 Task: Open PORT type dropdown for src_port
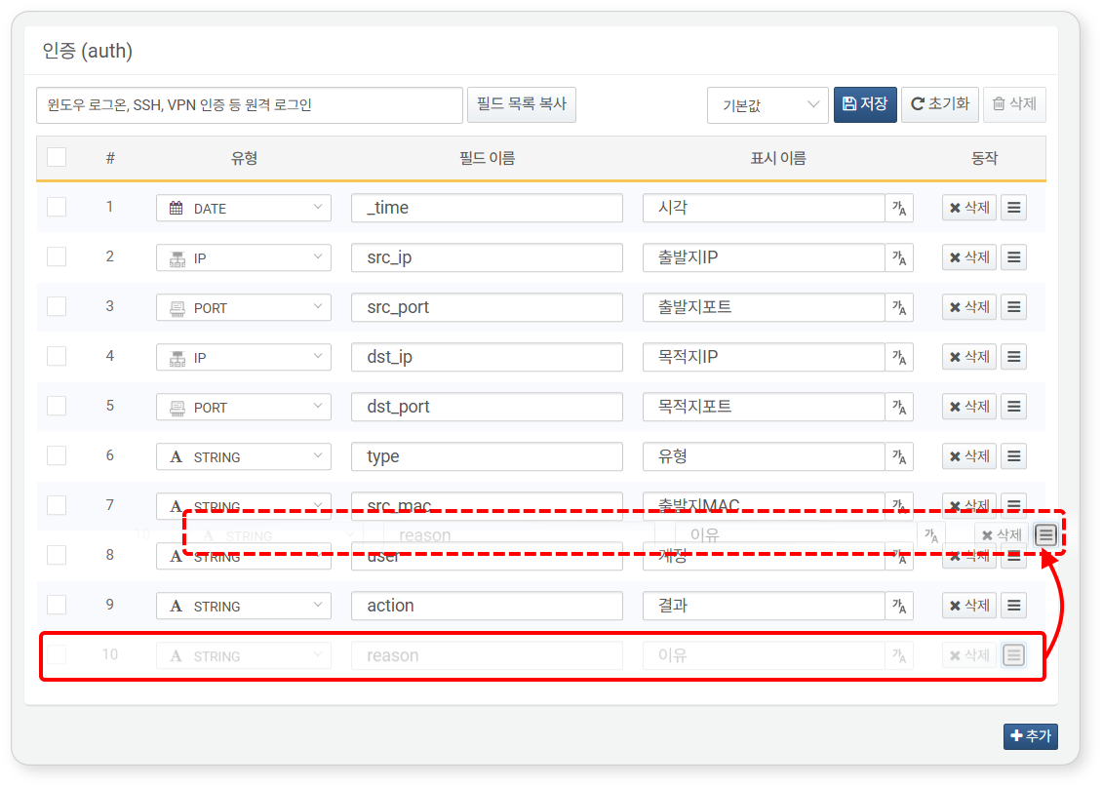[243, 307]
